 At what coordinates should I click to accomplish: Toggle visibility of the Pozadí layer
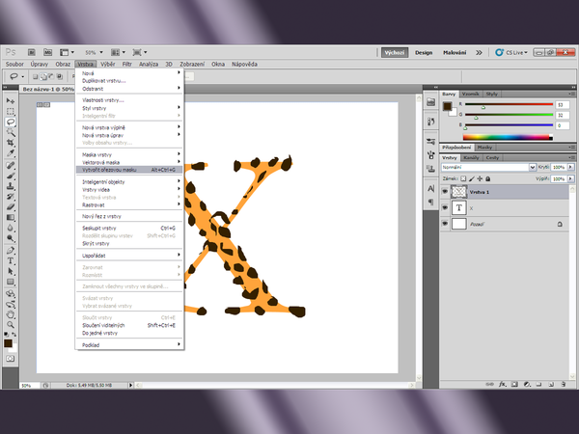445,224
